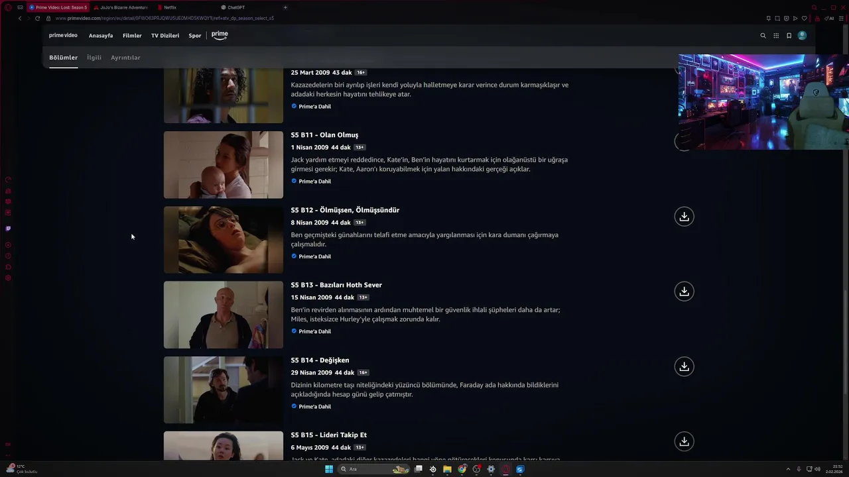Image resolution: width=849 pixels, height=477 pixels.
Task: Switch to the Bölümler tab
Action: (x=63, y=58)
